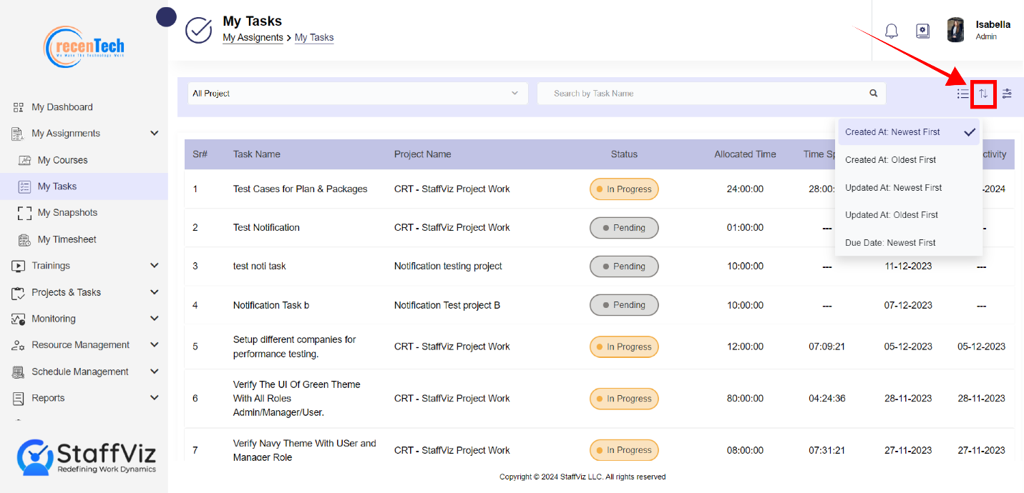Open the filter settings sliders icon
This screenshot has height=493, width=1024.
1007,94
